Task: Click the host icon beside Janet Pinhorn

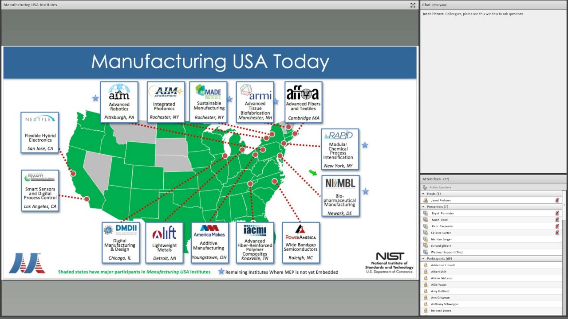Action: (x=426, y=200)
